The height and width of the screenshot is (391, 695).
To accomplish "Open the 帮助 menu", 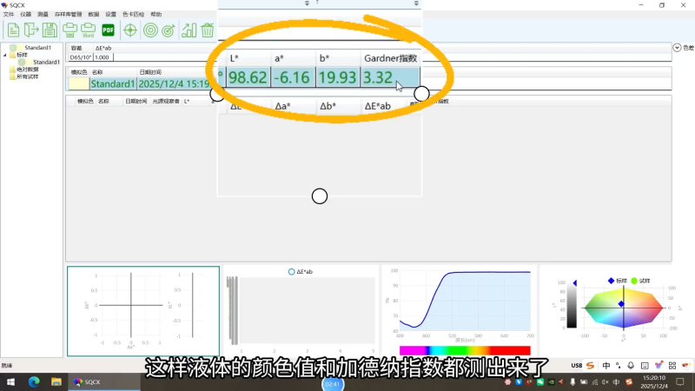I will [x=156, y=14].
